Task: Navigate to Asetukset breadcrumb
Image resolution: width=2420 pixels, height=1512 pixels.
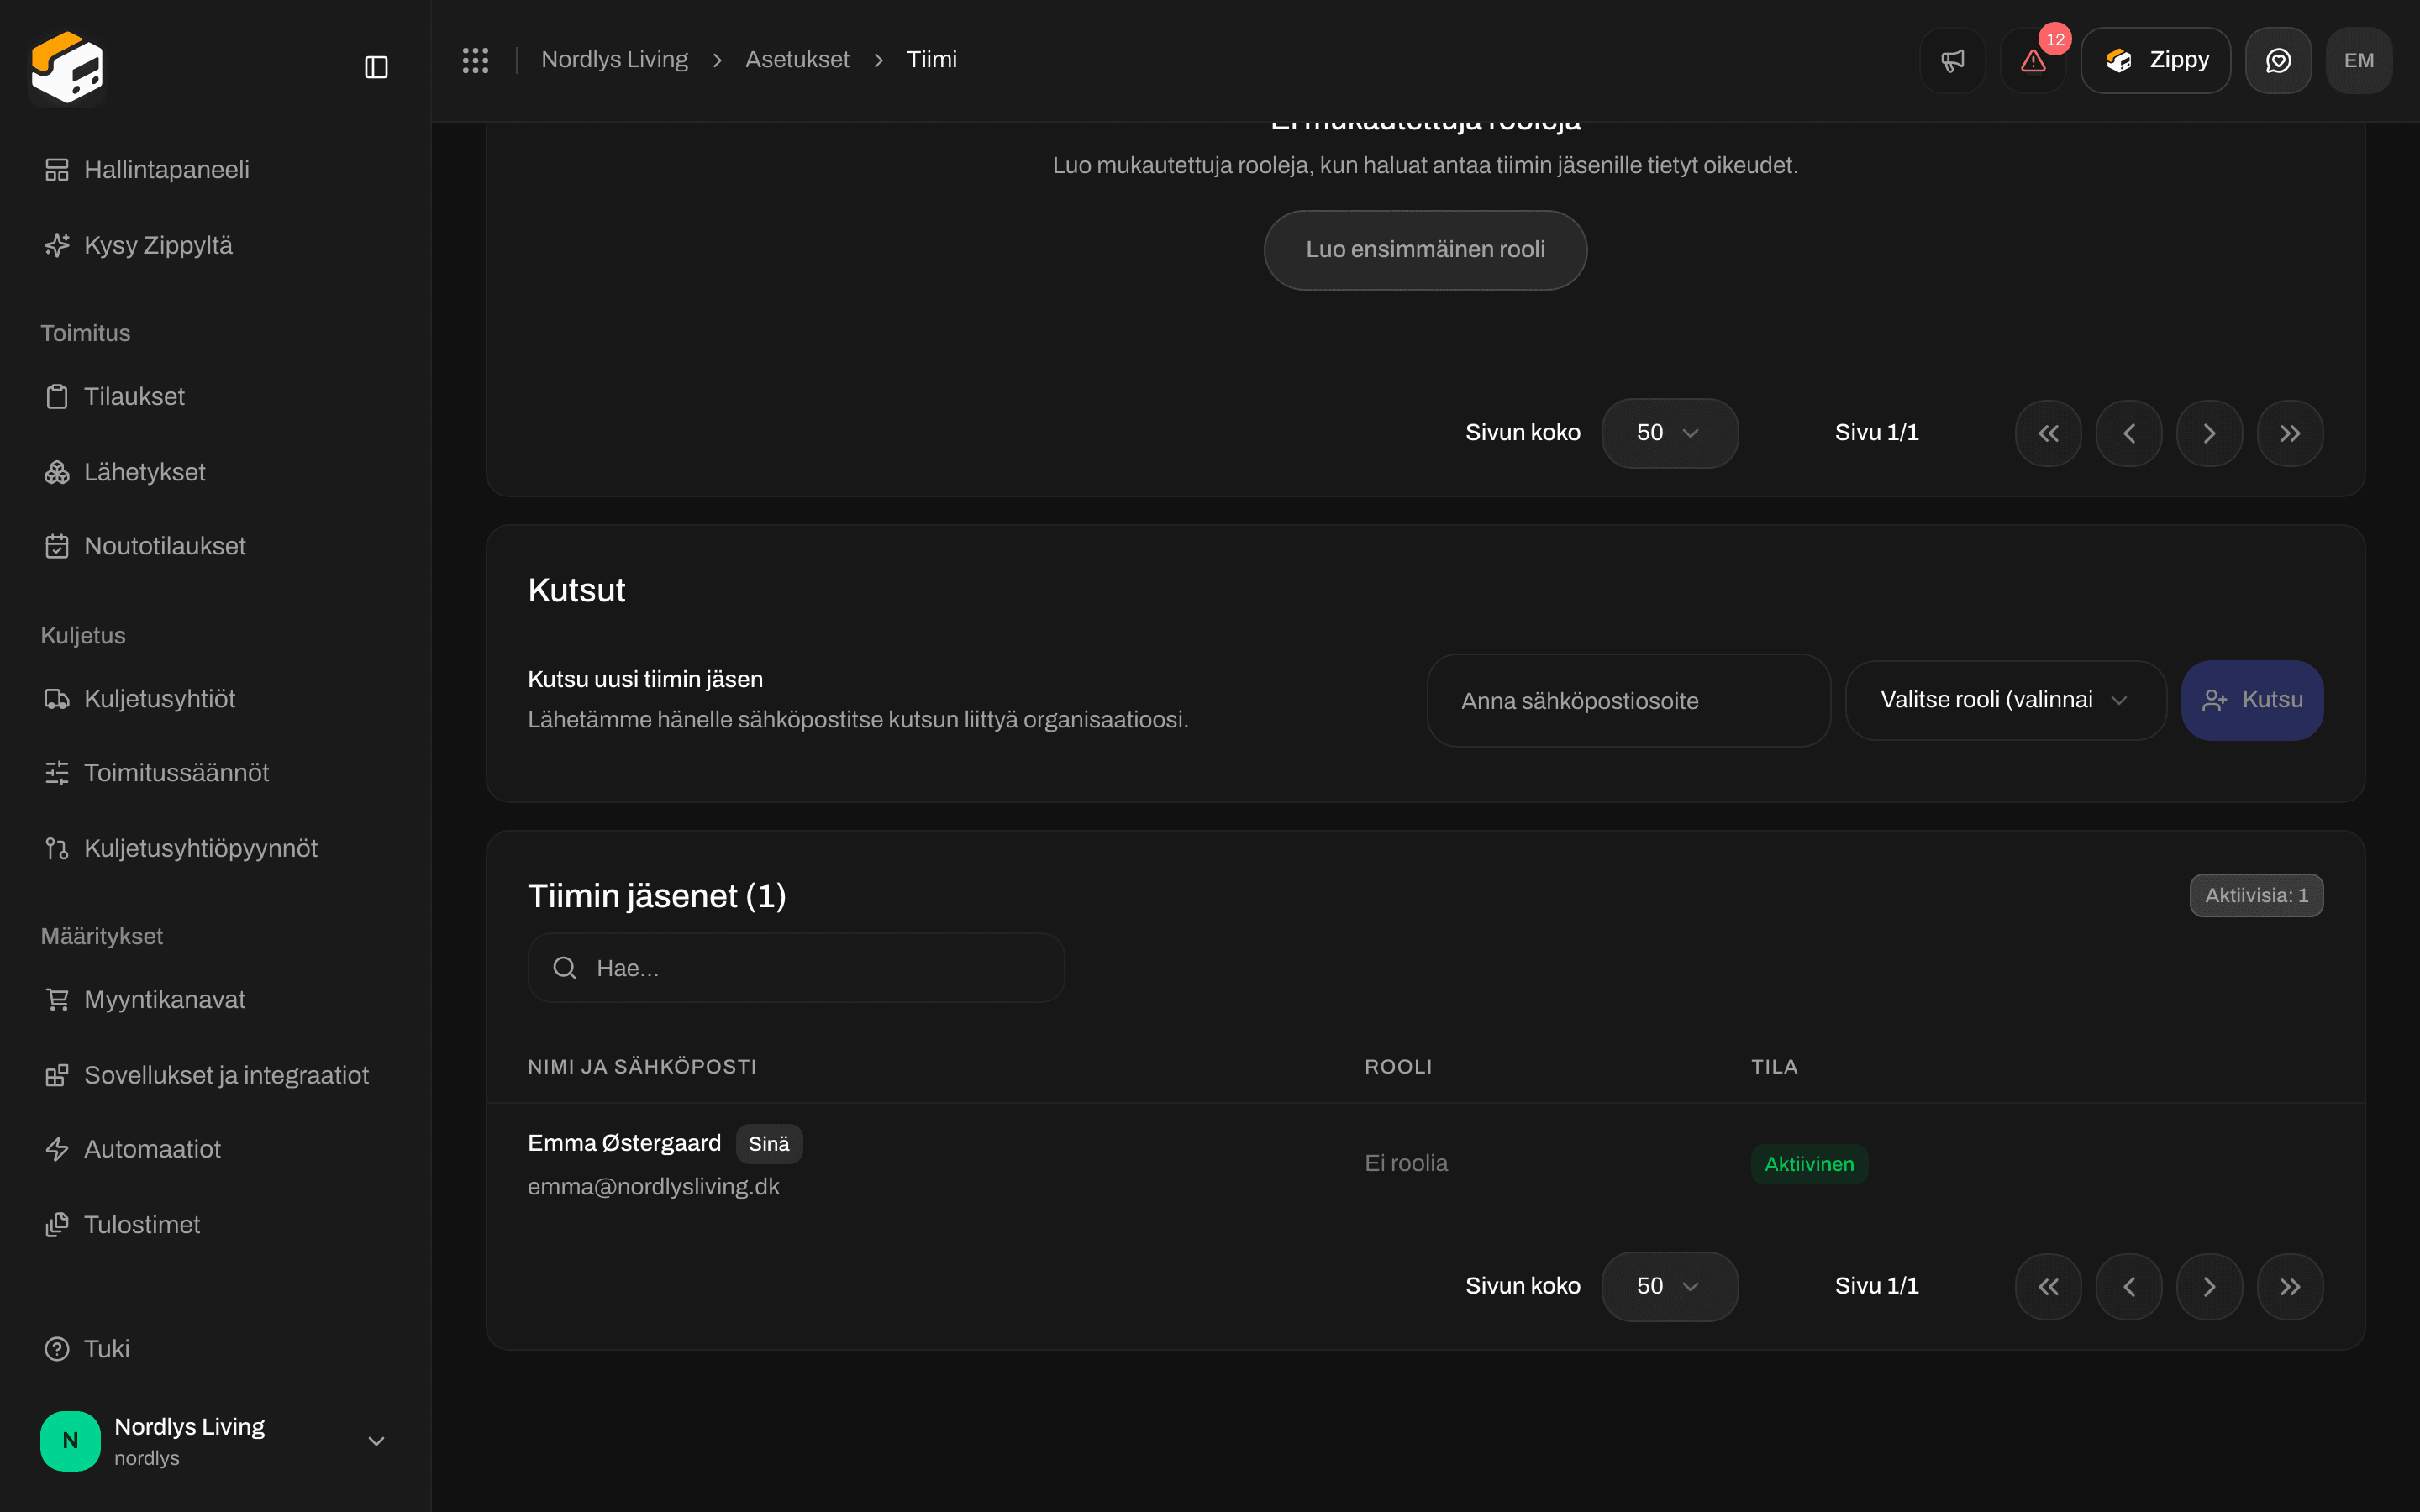Action: point(796,60)
